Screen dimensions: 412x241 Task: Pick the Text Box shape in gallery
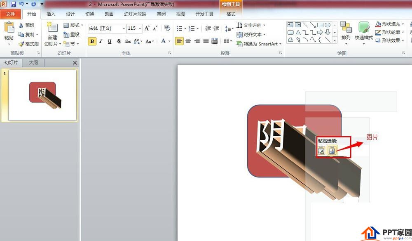[290, 25]
